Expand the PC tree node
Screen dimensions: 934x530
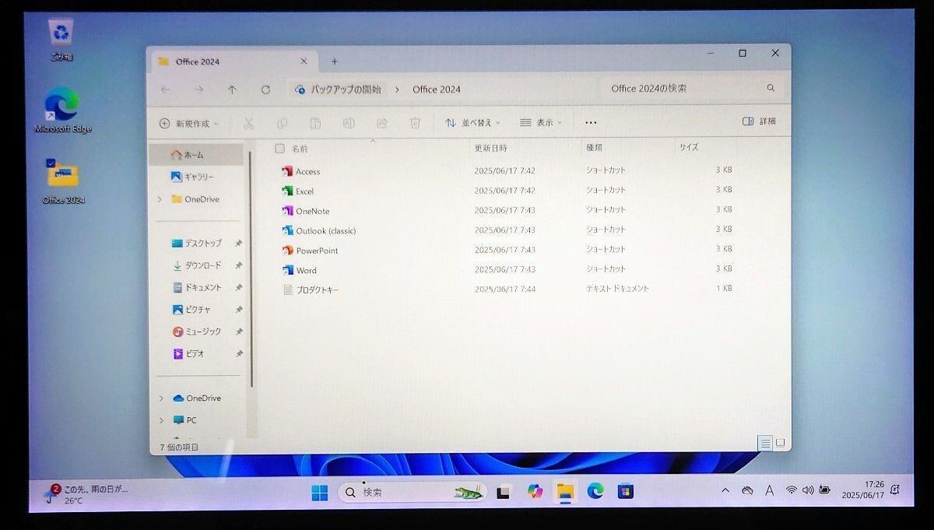coord(161,420)
